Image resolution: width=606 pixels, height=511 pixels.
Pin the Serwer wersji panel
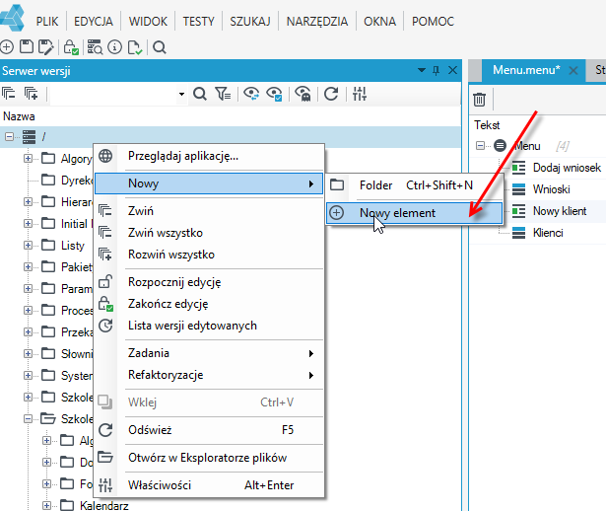pos(436,70)
